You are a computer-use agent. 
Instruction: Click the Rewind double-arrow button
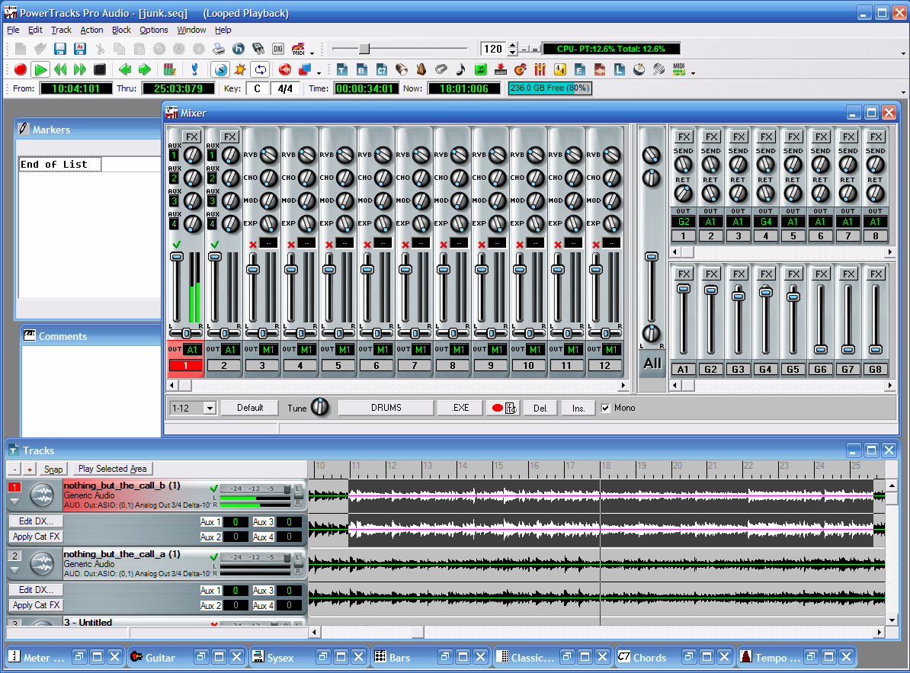coord(60,69)
